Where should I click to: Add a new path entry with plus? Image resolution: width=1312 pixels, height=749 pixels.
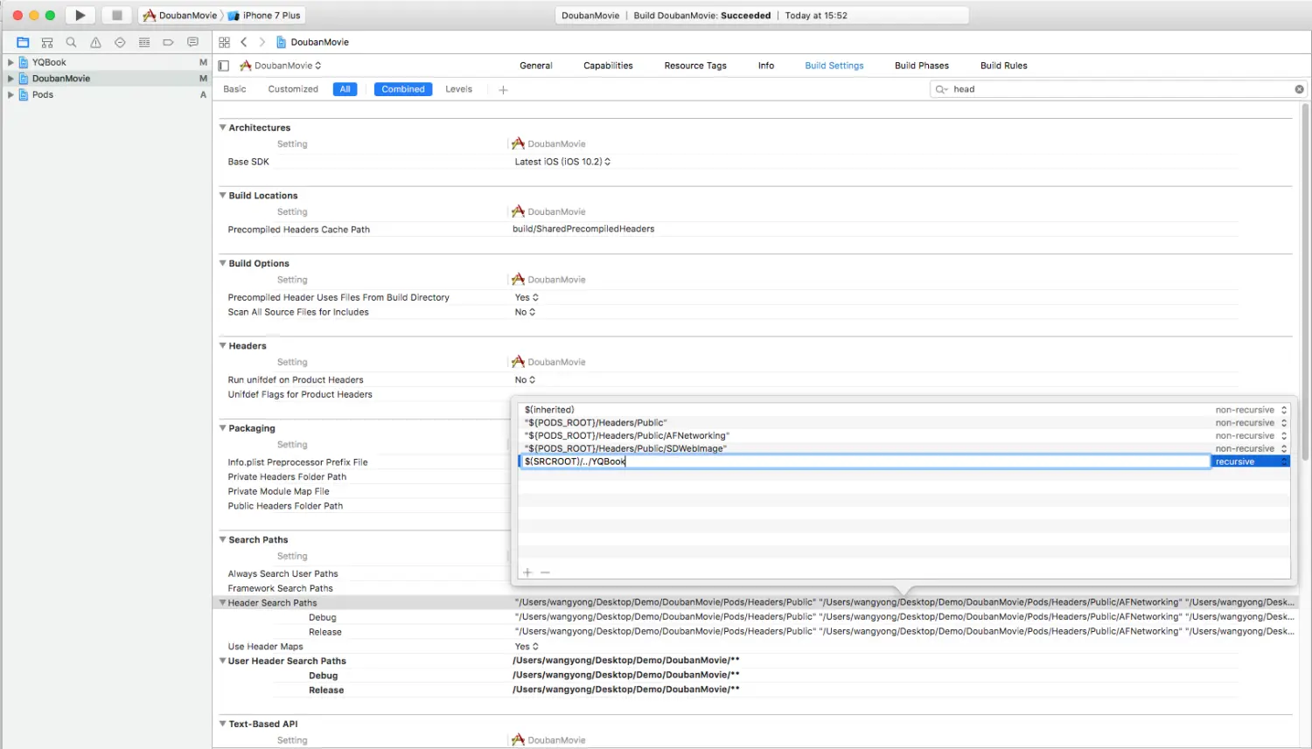coord(527,572)
